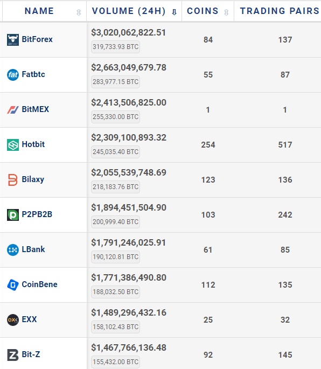
Task: Select volume $3,020,062,822.51
Action: coord(129,33)
